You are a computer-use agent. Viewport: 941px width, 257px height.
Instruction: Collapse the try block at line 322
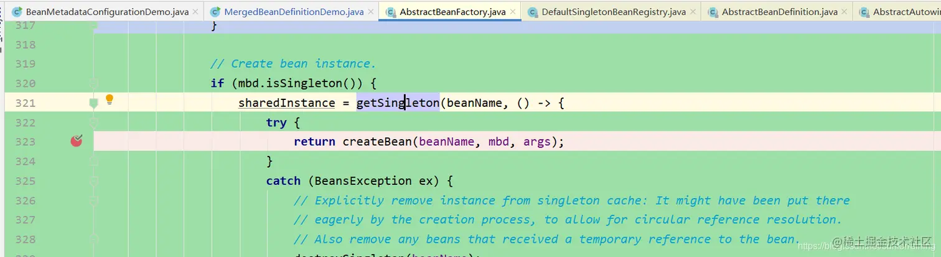point(94,122)
